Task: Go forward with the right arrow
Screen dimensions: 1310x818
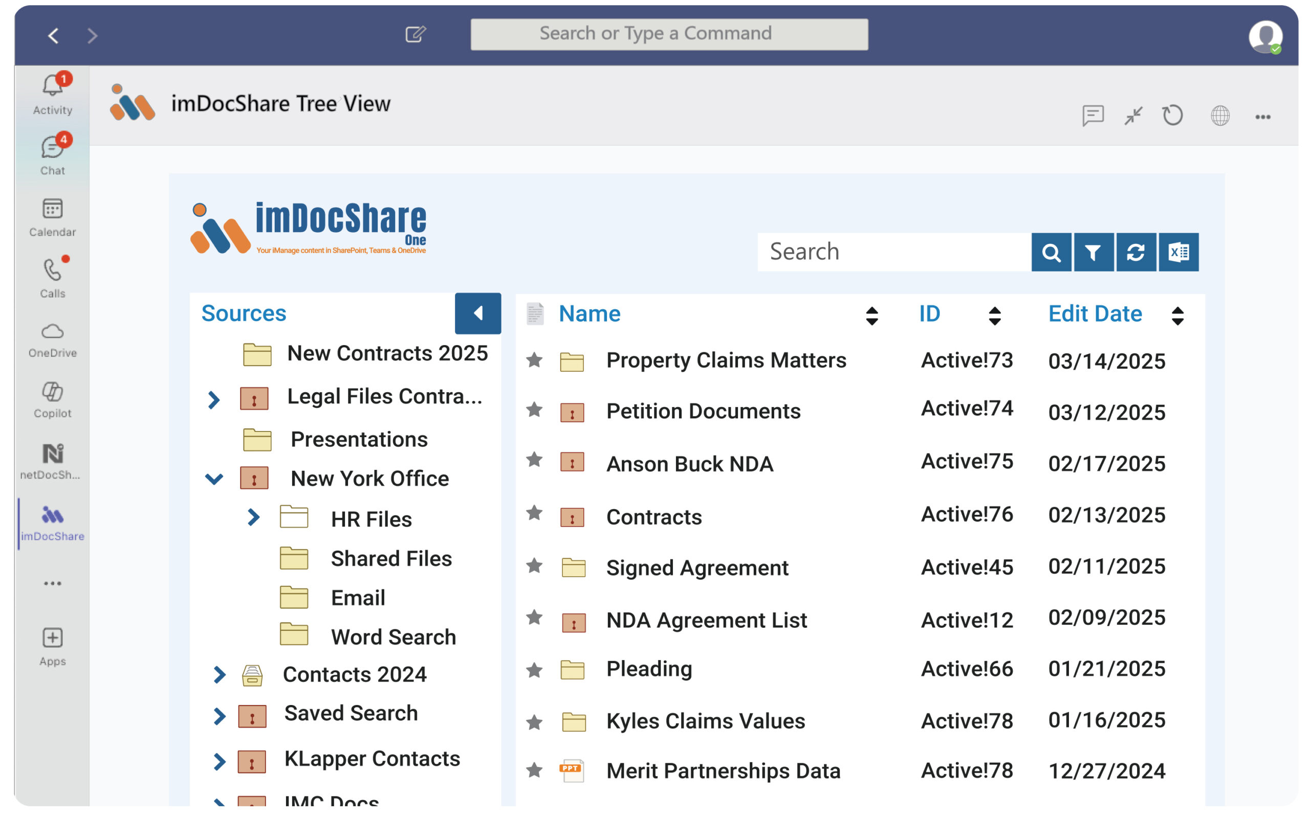Action: pyautogui.click(x=93, y=36)
